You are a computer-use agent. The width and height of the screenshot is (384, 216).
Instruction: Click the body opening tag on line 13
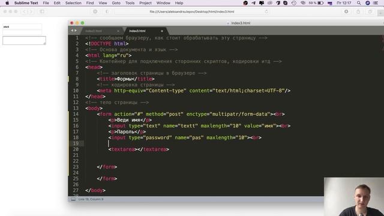click(x=94, y=108)
